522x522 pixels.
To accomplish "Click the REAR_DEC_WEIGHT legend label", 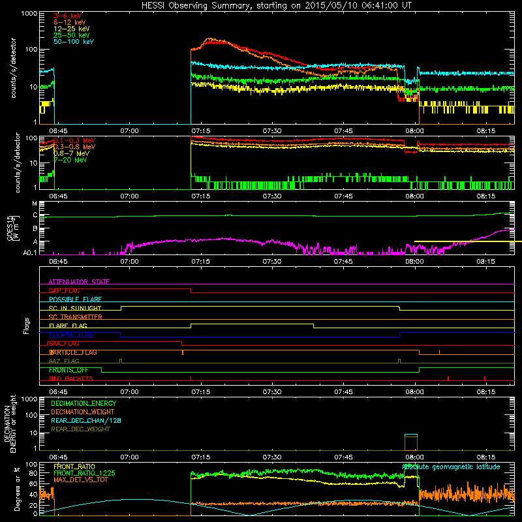I will pos(80,429).
